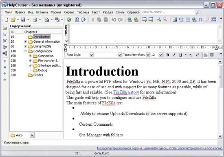224x157 pixels.
Task: Select the Debug chapter in tree
Action: pos(42,70)
